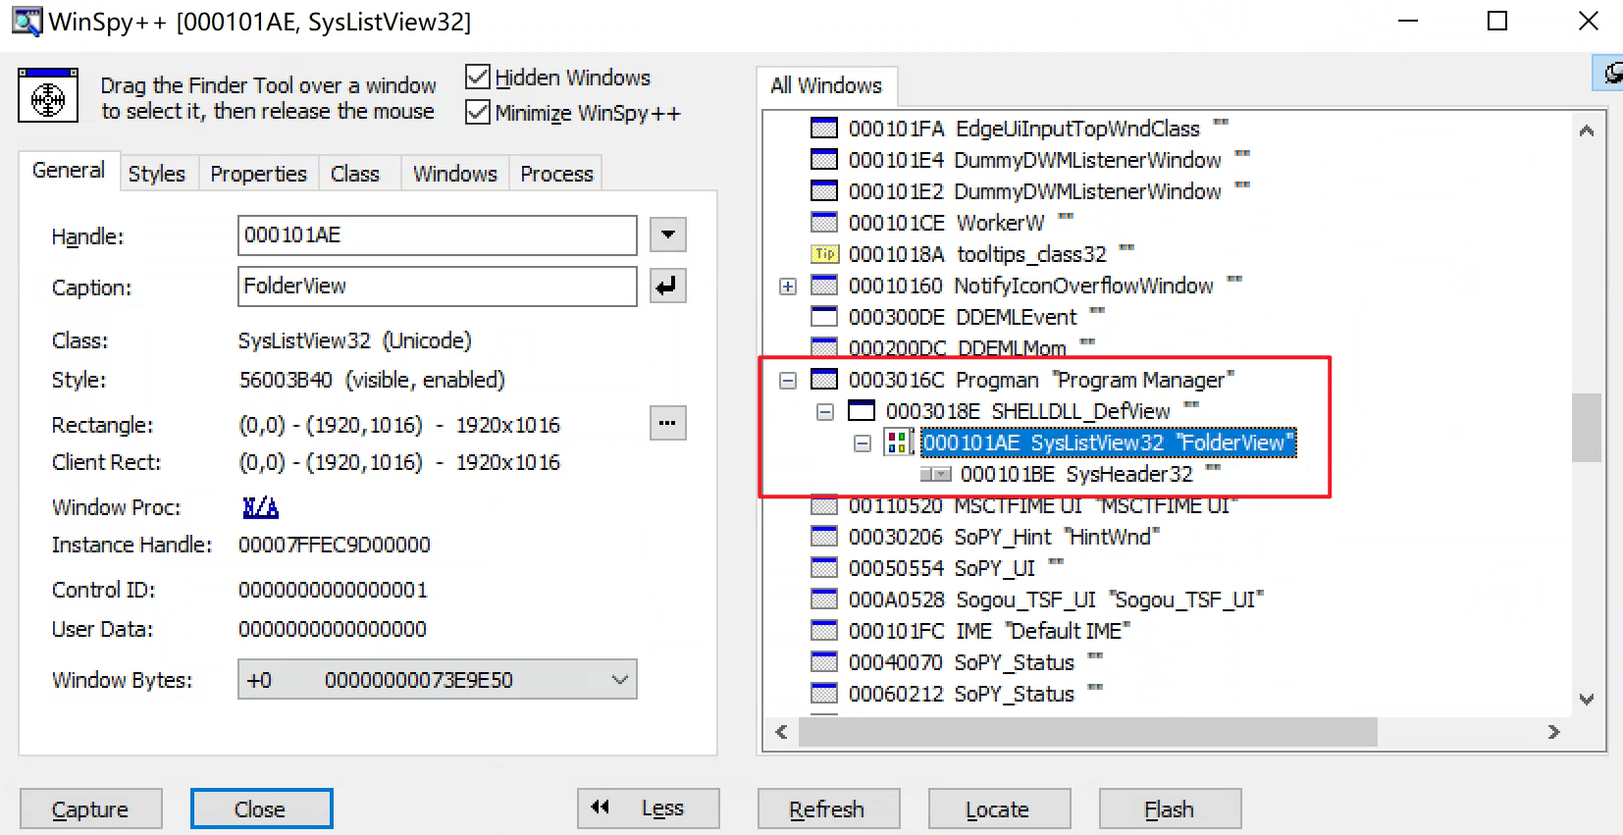Click the WinSpy++ title bar app icon
The height and width of the screenshot is (835, 1623).
pyautogui.click(x=26, y=21)
